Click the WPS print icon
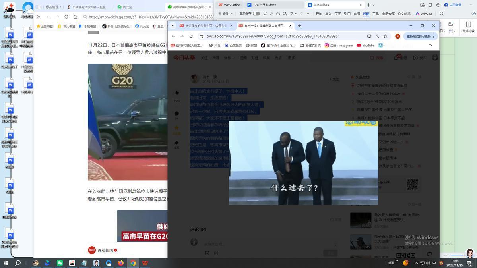 pyautogui.click(x=278, y=13)
